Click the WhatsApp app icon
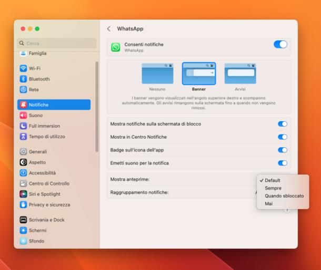 point(116,47)
